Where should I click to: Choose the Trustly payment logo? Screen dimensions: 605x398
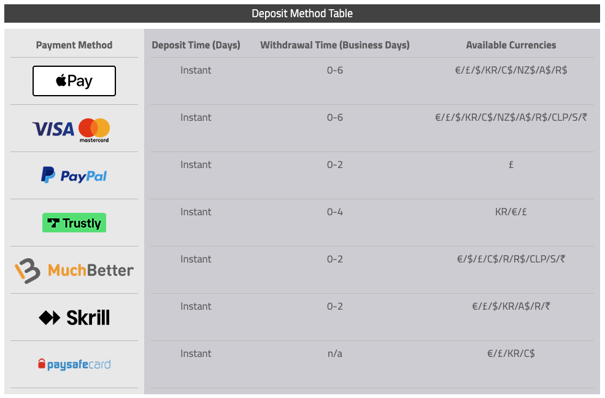(74, 223)
